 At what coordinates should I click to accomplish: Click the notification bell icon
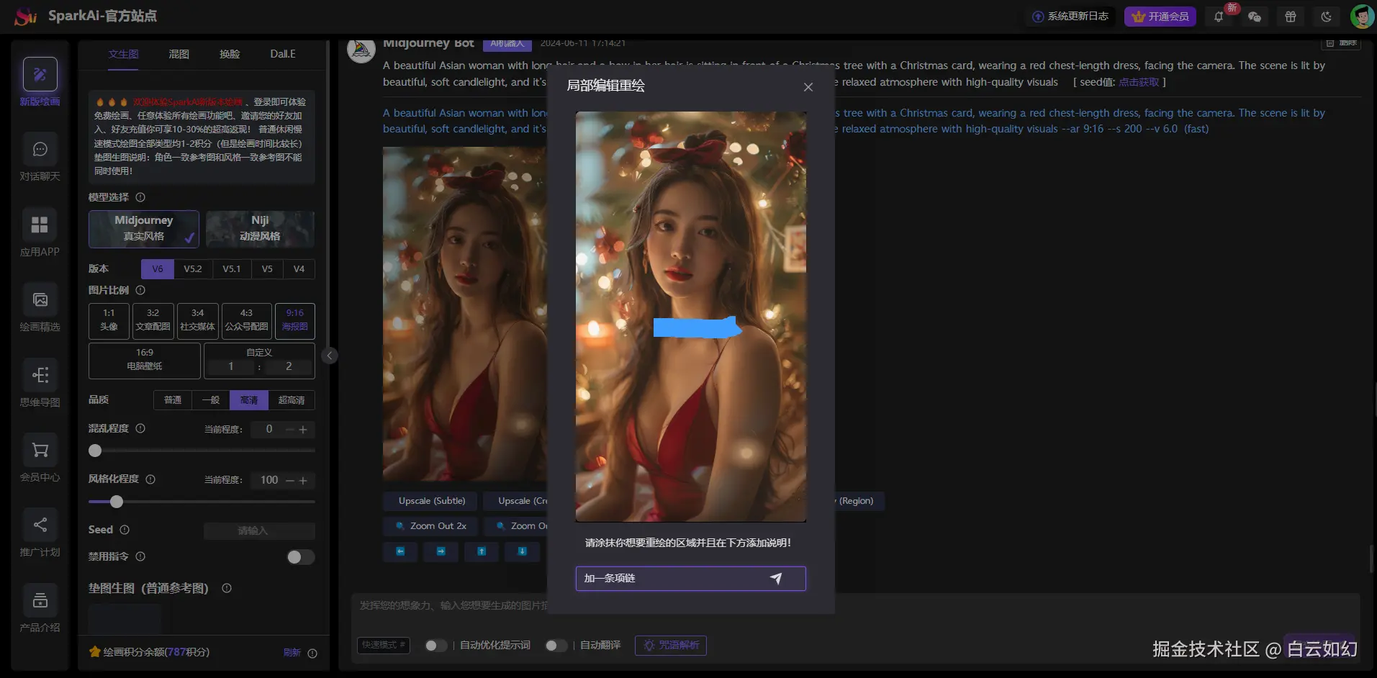click(x=1219, y=16)
